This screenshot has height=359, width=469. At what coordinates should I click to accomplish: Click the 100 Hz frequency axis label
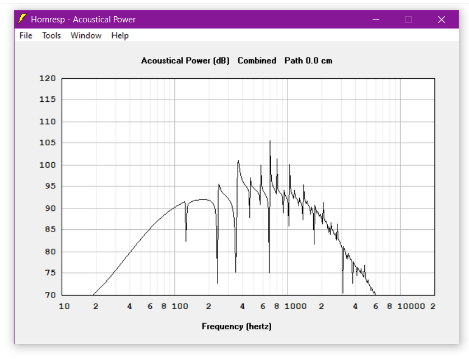(x=180, y=306)
